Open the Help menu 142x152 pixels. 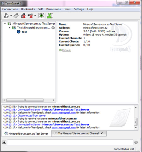click(x=90, y=9)
